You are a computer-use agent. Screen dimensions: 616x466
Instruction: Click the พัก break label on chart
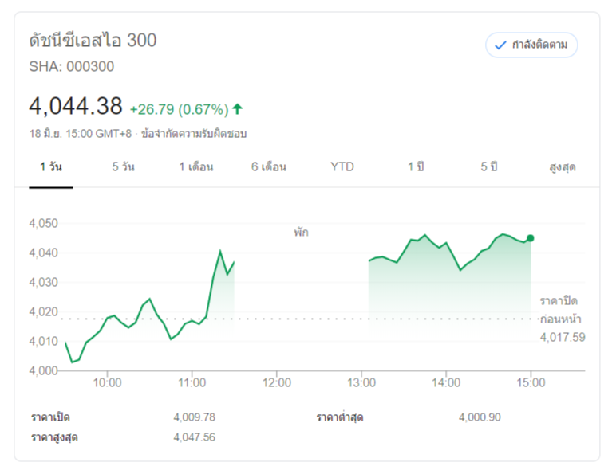(300, 233)
